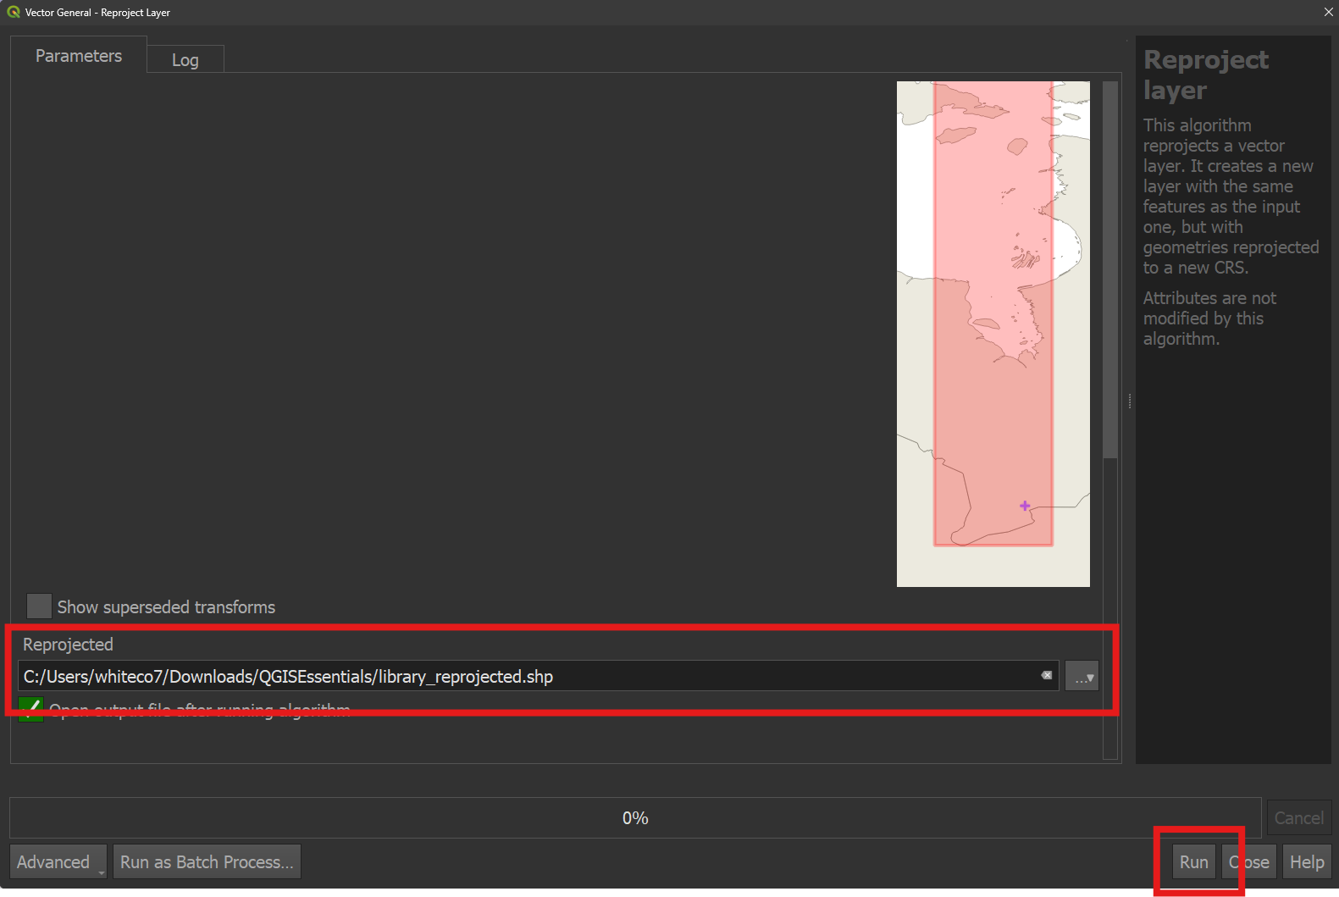Image resolution: width=1339 pixels, height=897 pixels.
Task: Toggle Show superseded transforms checkbox
Action: [x=39, y=606]
